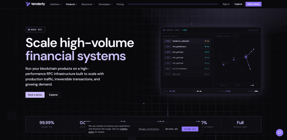
Task: Click the NODE RPC badge
Action: pos(35,30)
